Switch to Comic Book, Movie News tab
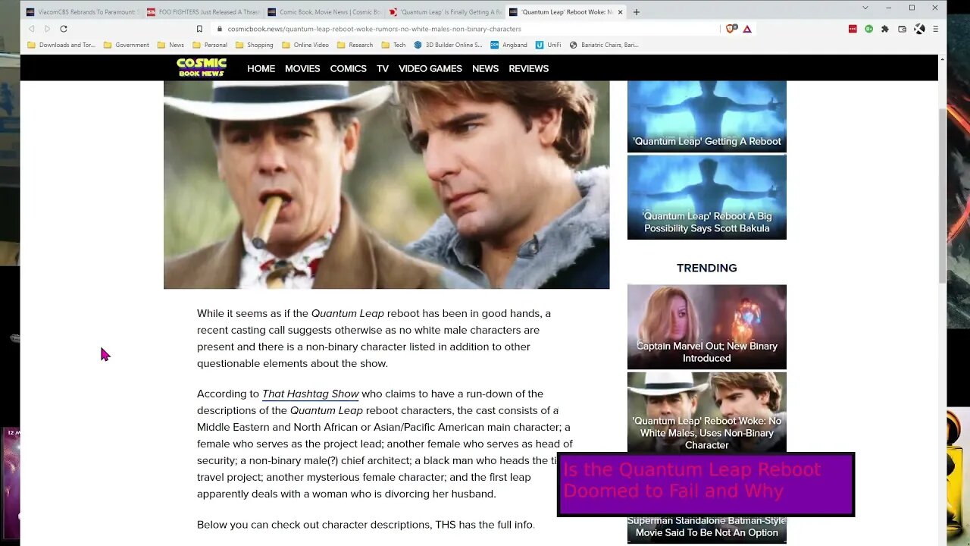Viewport: 970px width, 546px height. [324, 12]
